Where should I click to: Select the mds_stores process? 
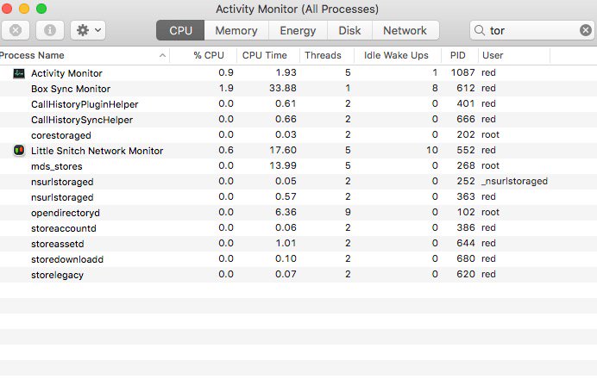[57, 166]
